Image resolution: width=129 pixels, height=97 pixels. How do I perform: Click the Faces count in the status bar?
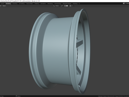click(x=119, y=96)
